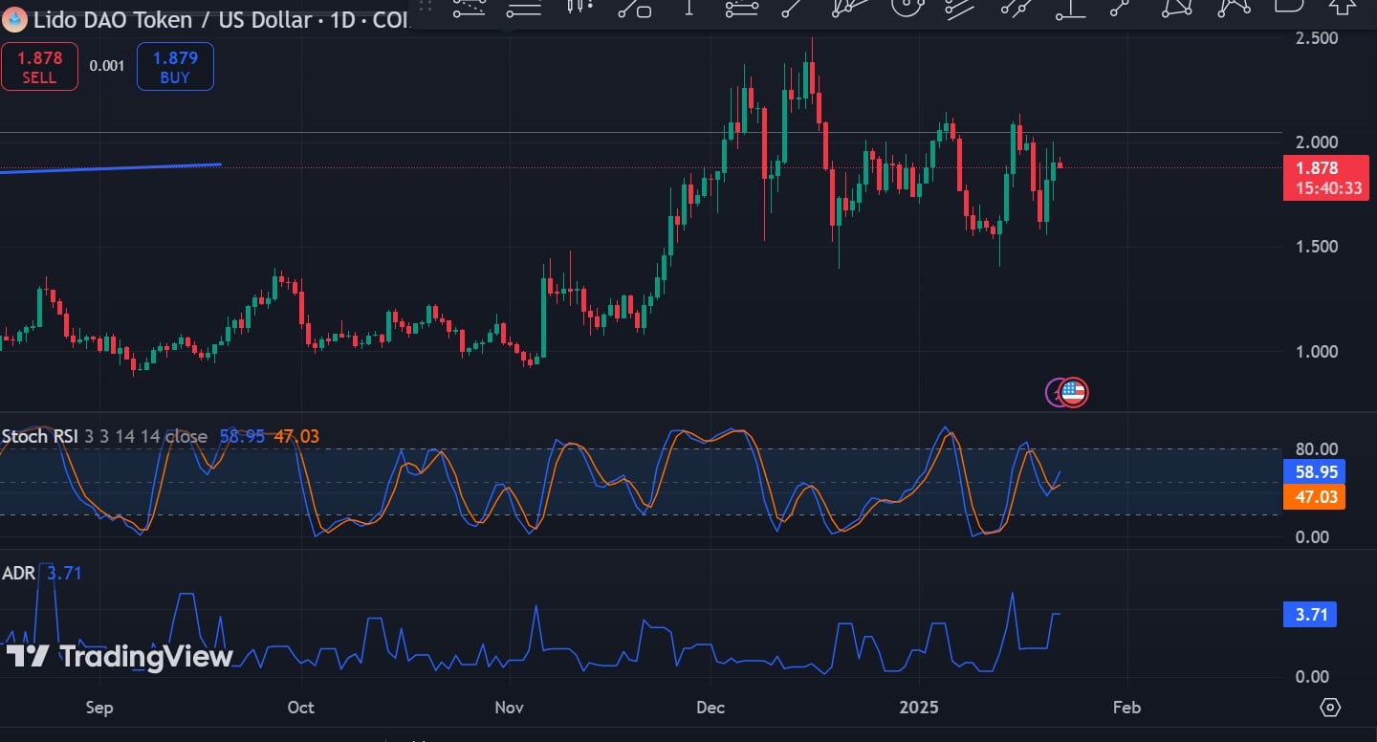Click the 1.000 price scale label
1377x742 pixels.
point(1317,351)
